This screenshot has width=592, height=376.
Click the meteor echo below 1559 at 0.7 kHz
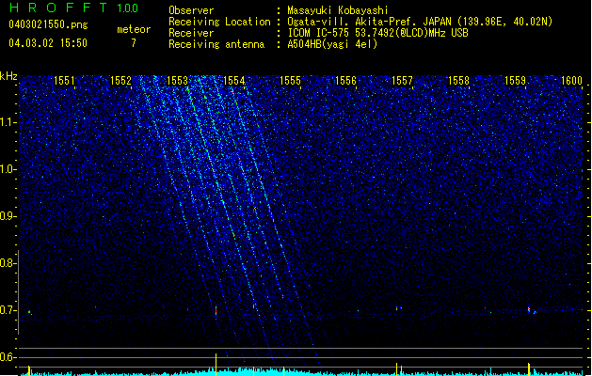tap(531, 310)
